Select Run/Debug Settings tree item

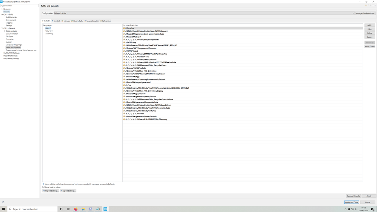pos(11,58)
